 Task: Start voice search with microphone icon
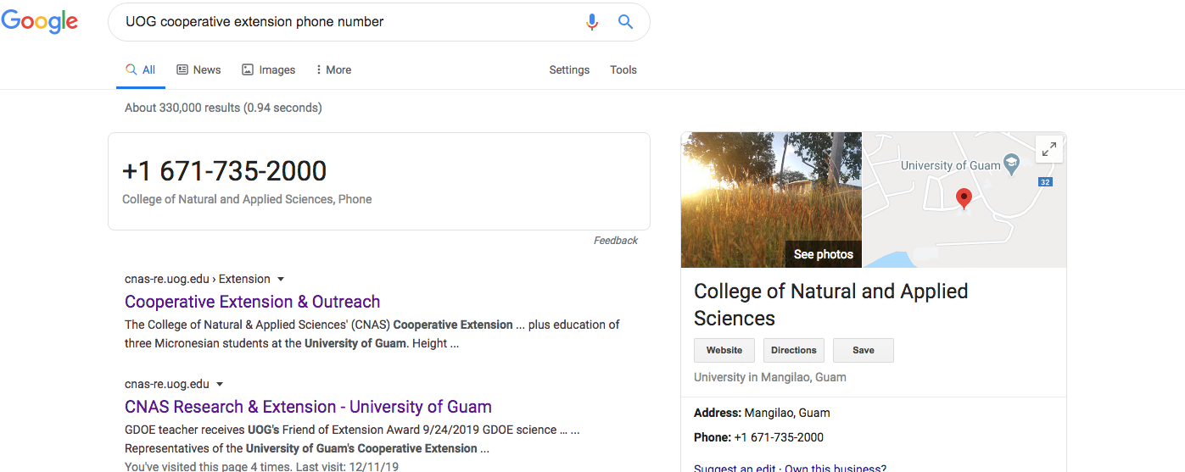[592, 22]
